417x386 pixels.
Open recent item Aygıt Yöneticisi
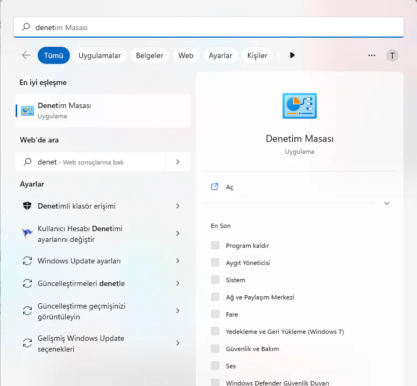click(248, 263)
